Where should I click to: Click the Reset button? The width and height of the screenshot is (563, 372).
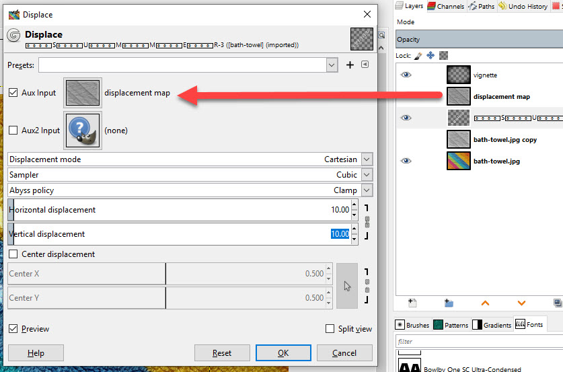[222, 353]
